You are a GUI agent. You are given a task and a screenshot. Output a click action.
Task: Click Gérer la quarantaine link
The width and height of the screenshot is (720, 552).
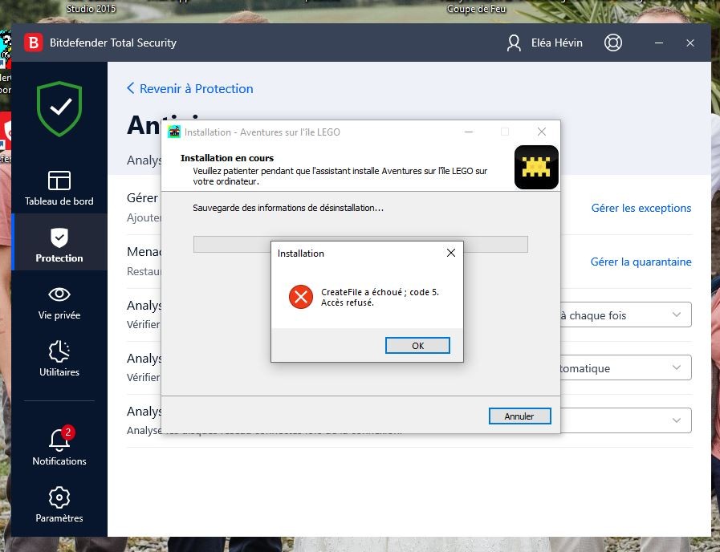click(x=641, y=262)
